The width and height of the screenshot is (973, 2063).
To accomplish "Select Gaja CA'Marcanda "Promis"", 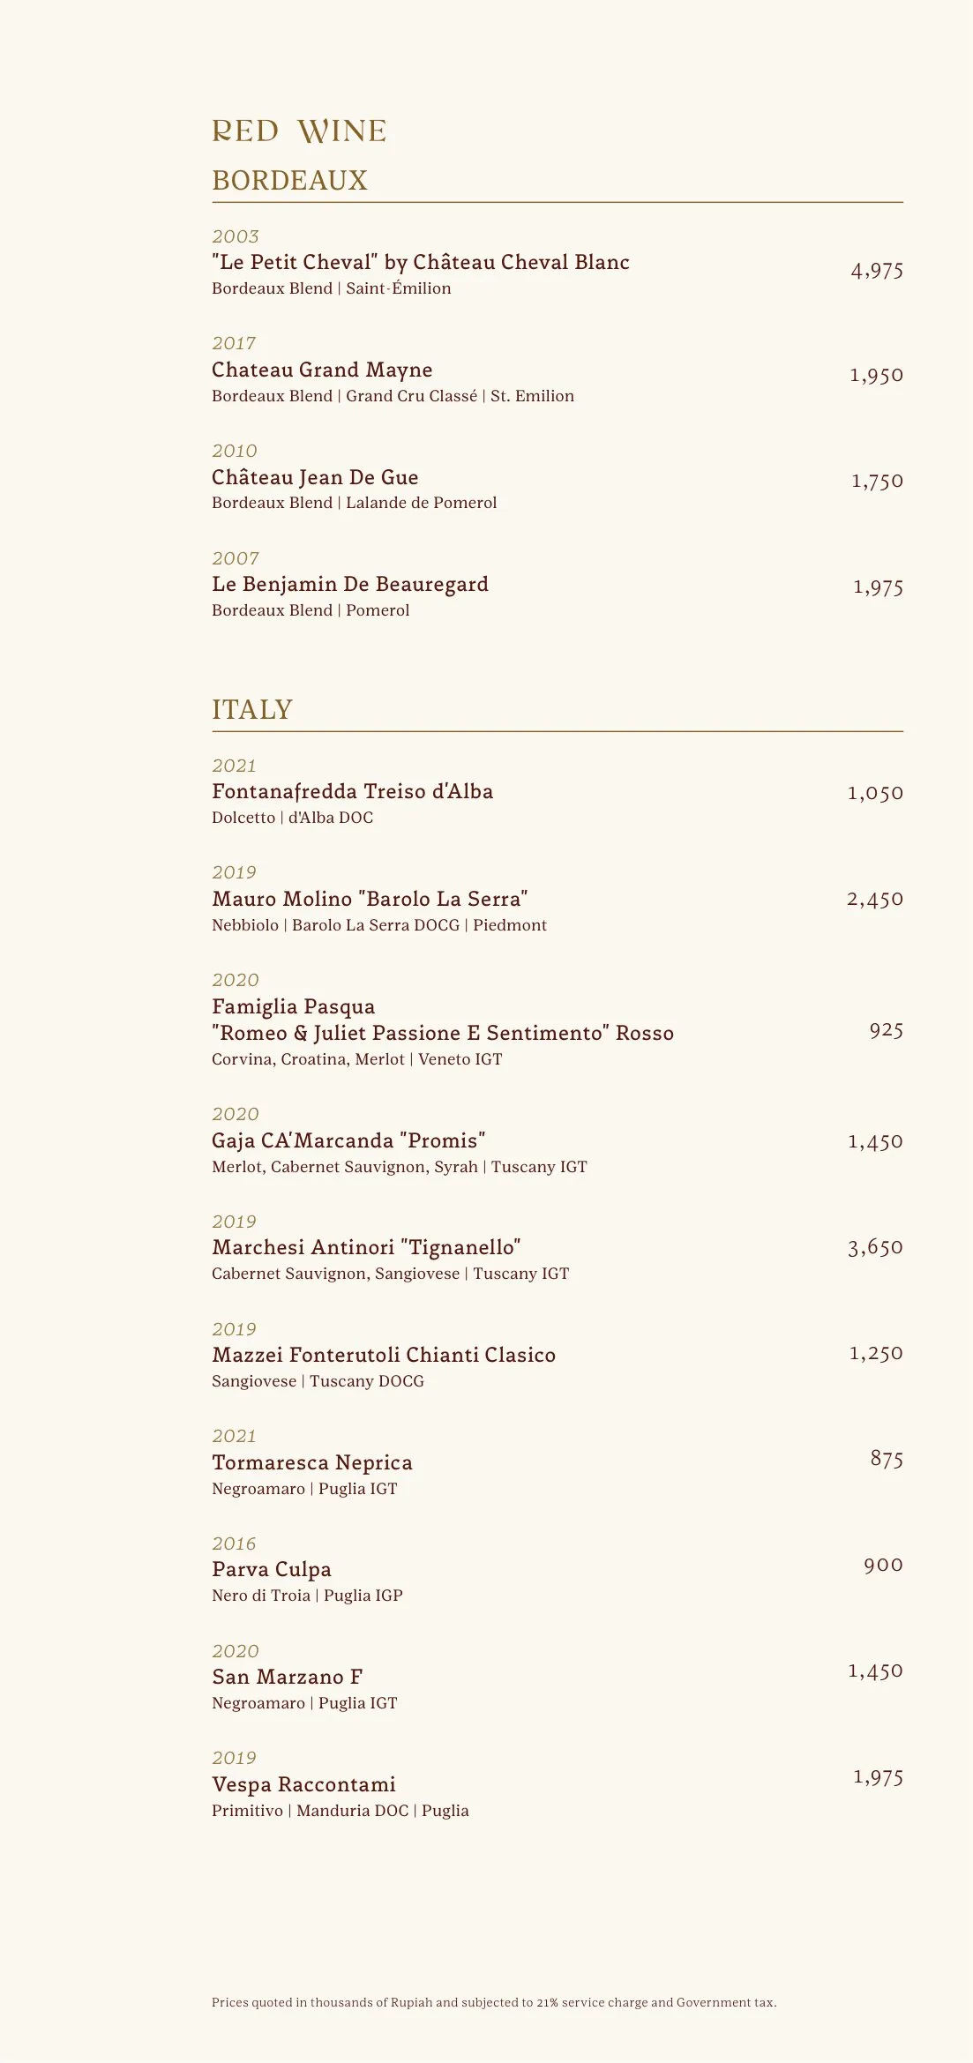I will tap(348, 1140).
